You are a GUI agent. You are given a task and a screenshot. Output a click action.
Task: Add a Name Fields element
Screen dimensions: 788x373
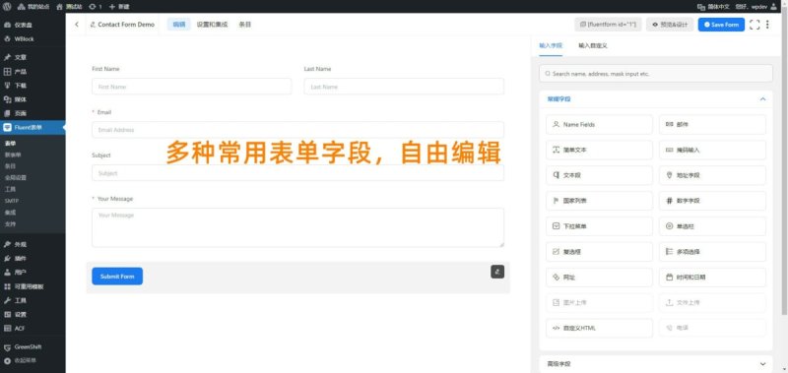[599, 124]
